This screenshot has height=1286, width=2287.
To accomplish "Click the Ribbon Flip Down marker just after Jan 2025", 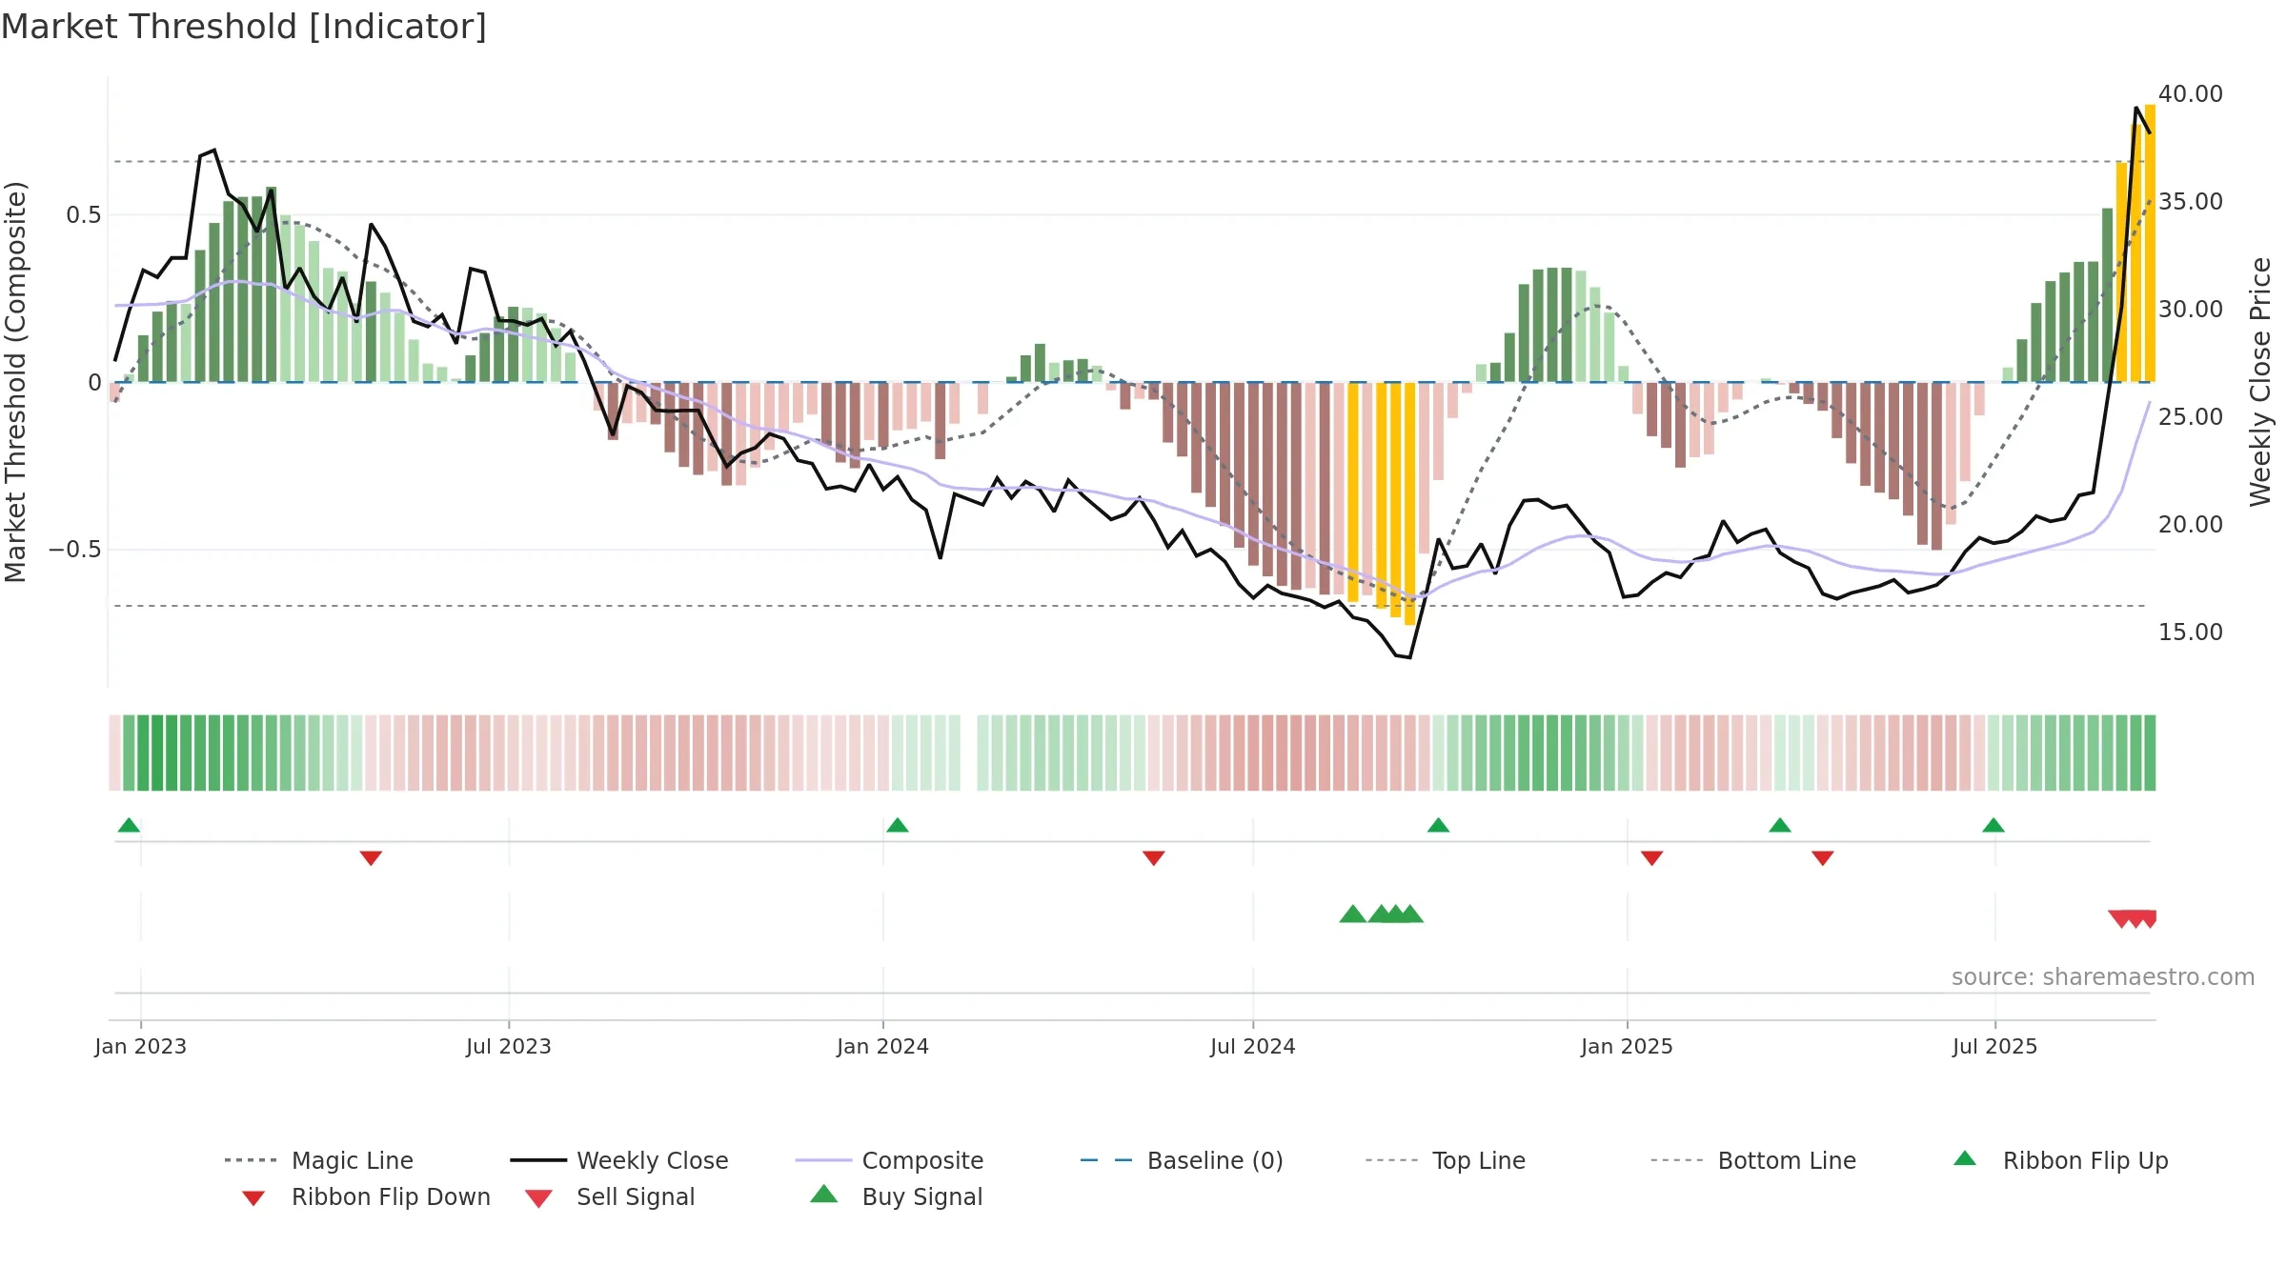I will [1652, 858].
